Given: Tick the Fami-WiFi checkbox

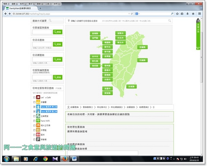Looking at the screenshot, I should click(x=34, y=121).
